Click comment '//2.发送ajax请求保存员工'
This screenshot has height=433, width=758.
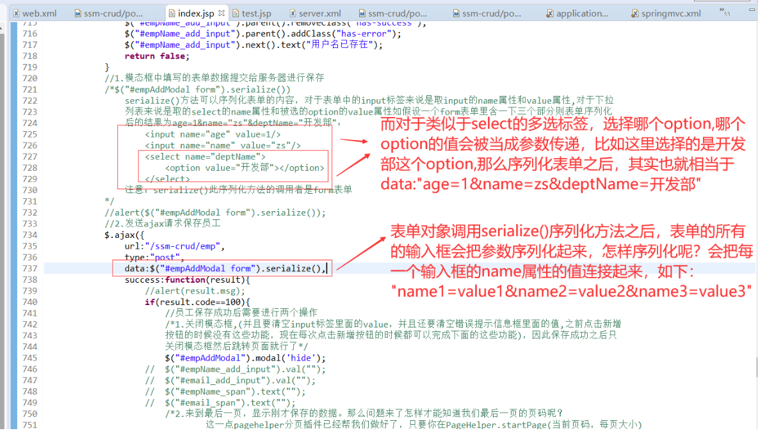point(163,224)
